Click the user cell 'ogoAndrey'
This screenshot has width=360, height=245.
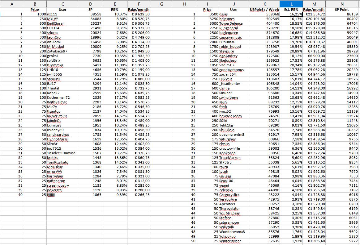(x=234, y=56)
